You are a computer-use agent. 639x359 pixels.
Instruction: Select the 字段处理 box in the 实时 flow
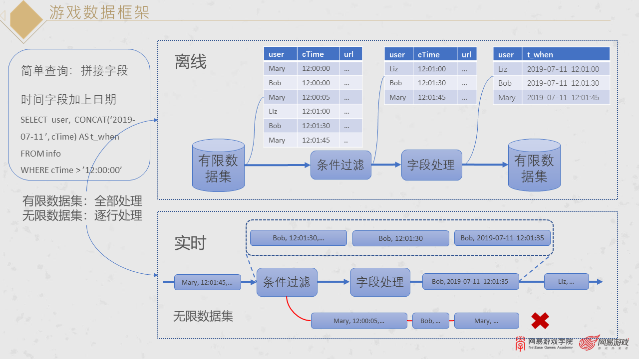pyautogui.click(x=380, y=282)
